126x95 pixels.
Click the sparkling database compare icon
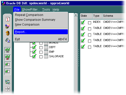pos(8,26)
